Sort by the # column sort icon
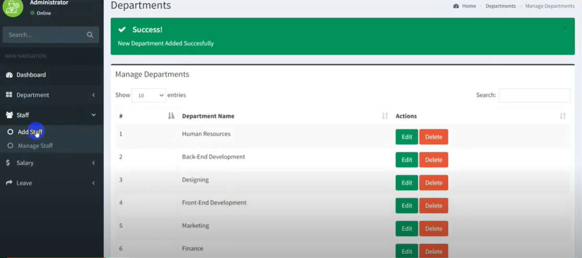The width and height of the screenshot is (582, 258). (171, 116)
